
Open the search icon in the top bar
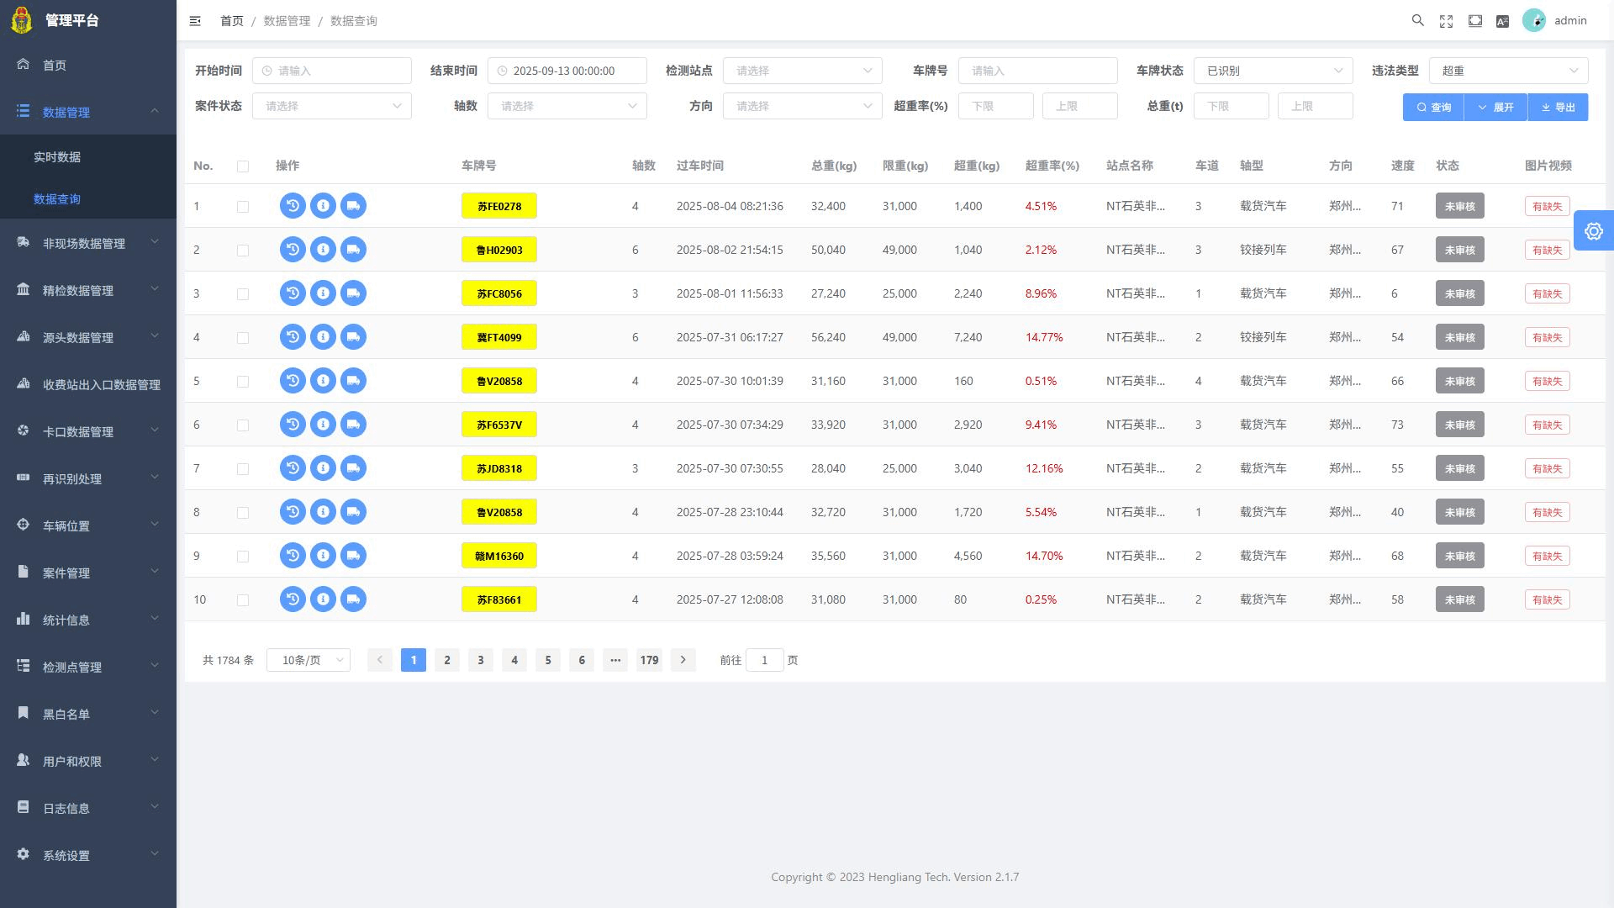[x=1418, y=20]
